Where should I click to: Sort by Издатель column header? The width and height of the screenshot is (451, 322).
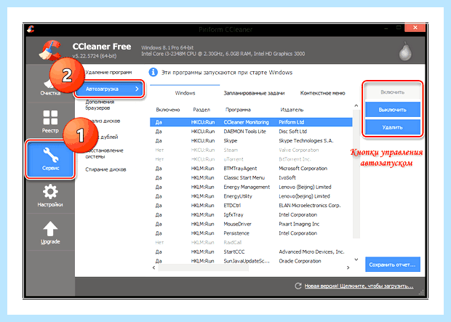coord(292,110)
